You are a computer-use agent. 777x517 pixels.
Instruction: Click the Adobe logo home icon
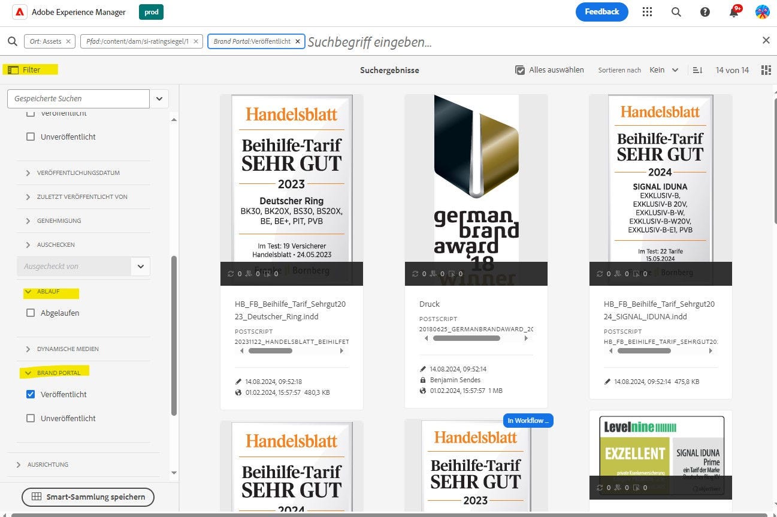pyautogui.click(x=19, y=12)
